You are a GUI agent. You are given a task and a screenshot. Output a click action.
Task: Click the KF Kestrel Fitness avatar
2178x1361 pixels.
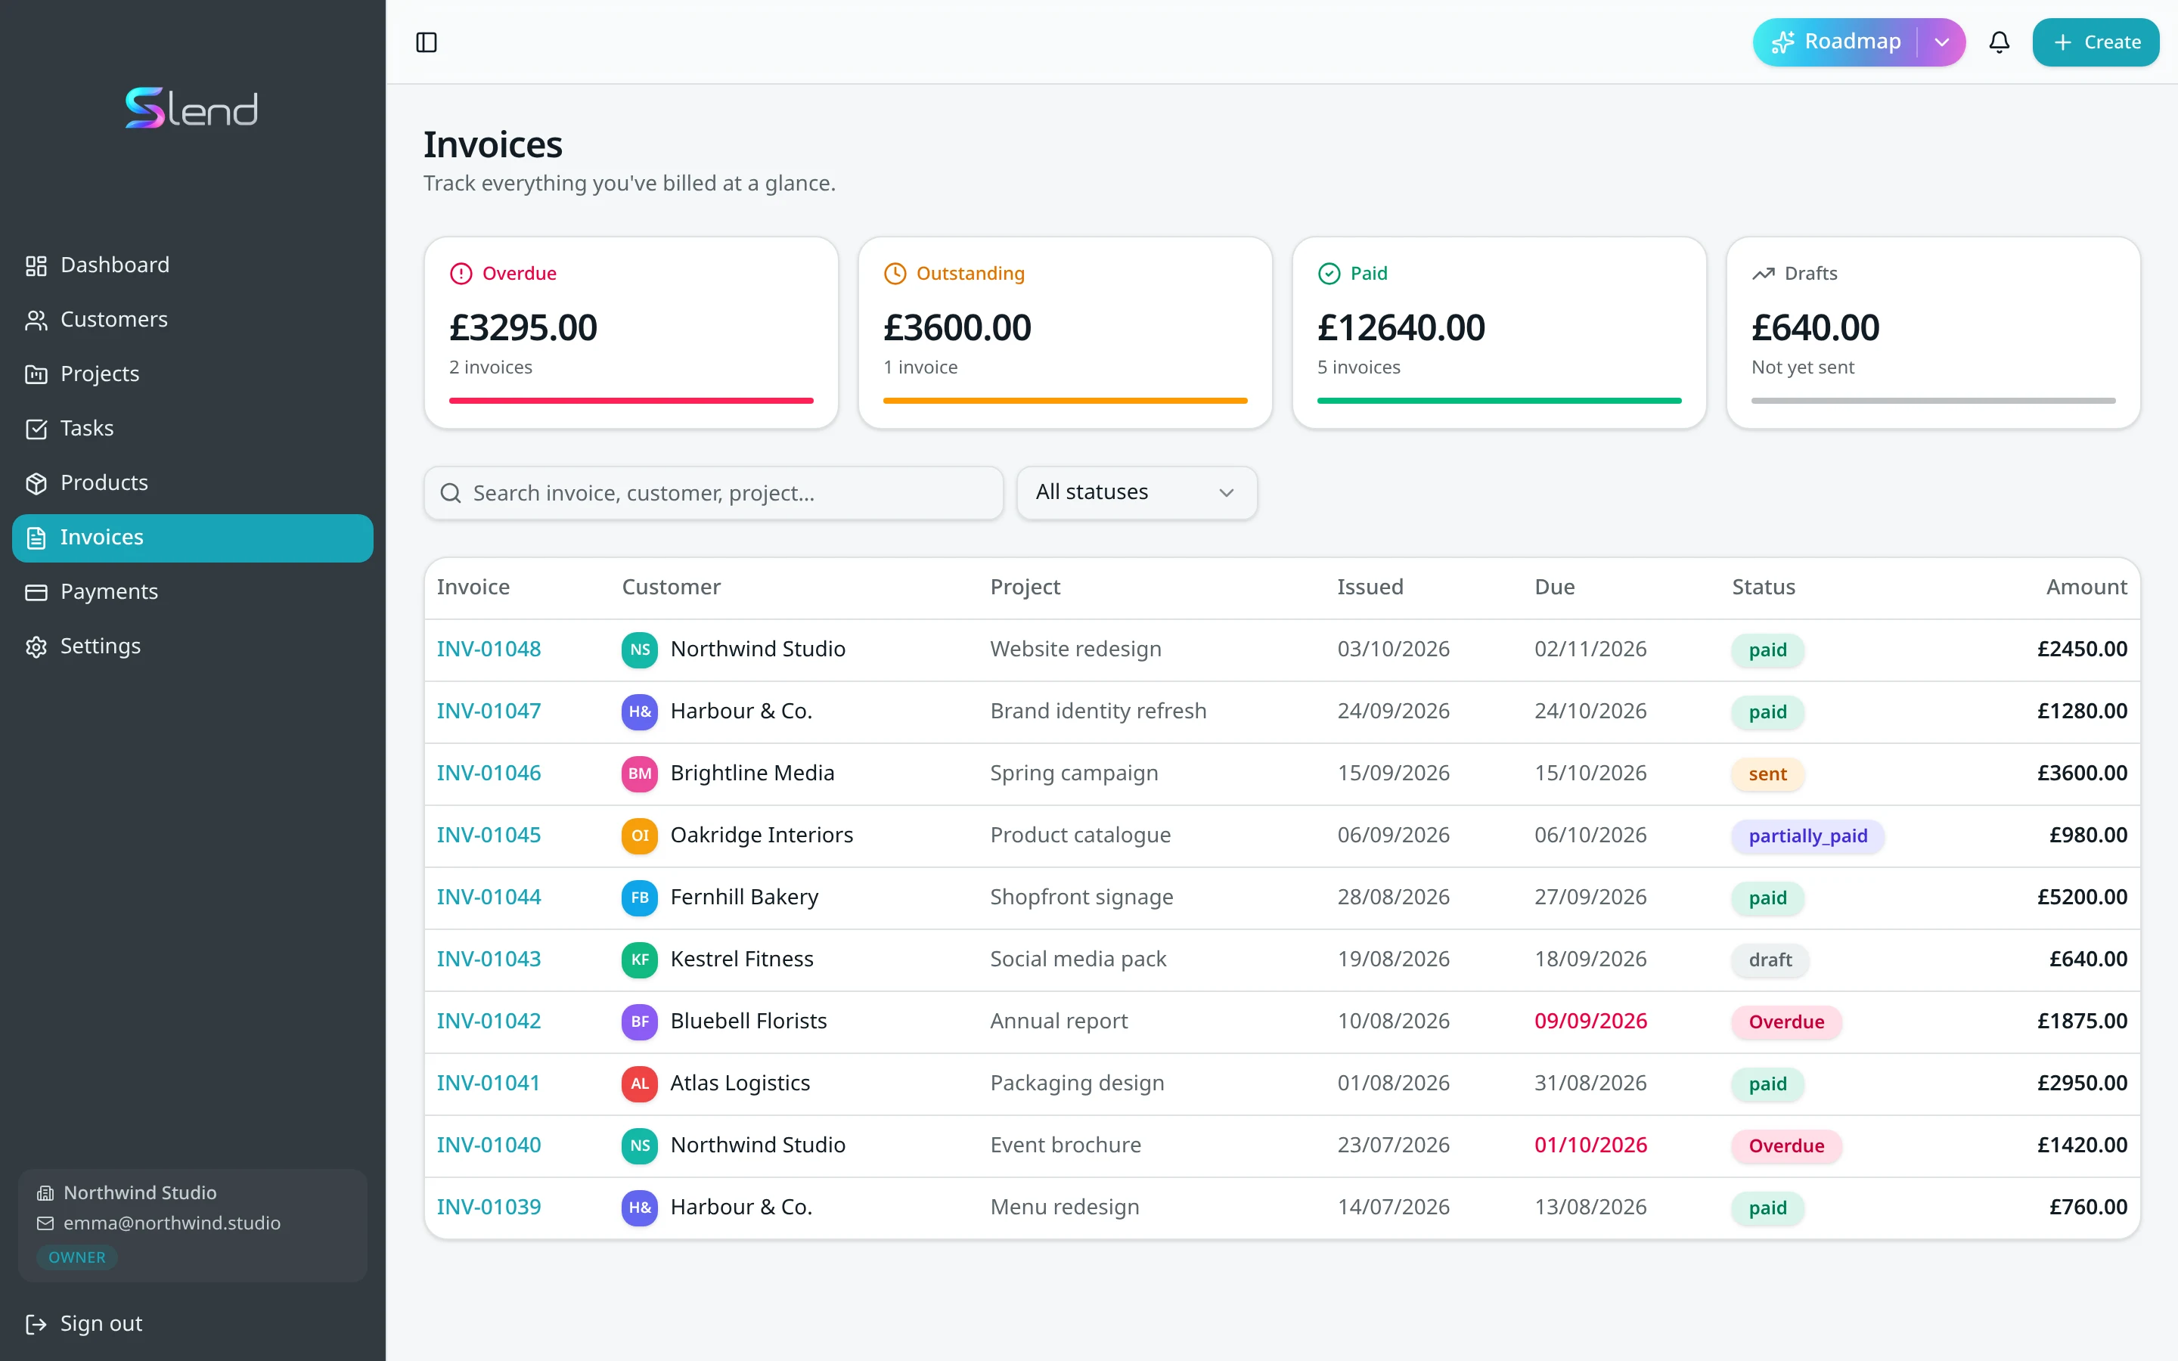pyautogui.click(x=640, y=960)
